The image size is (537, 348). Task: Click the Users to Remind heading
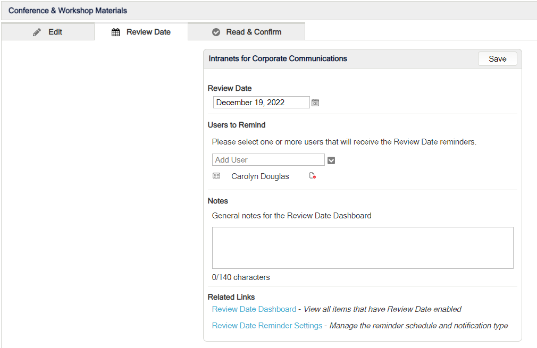(236, 125)
